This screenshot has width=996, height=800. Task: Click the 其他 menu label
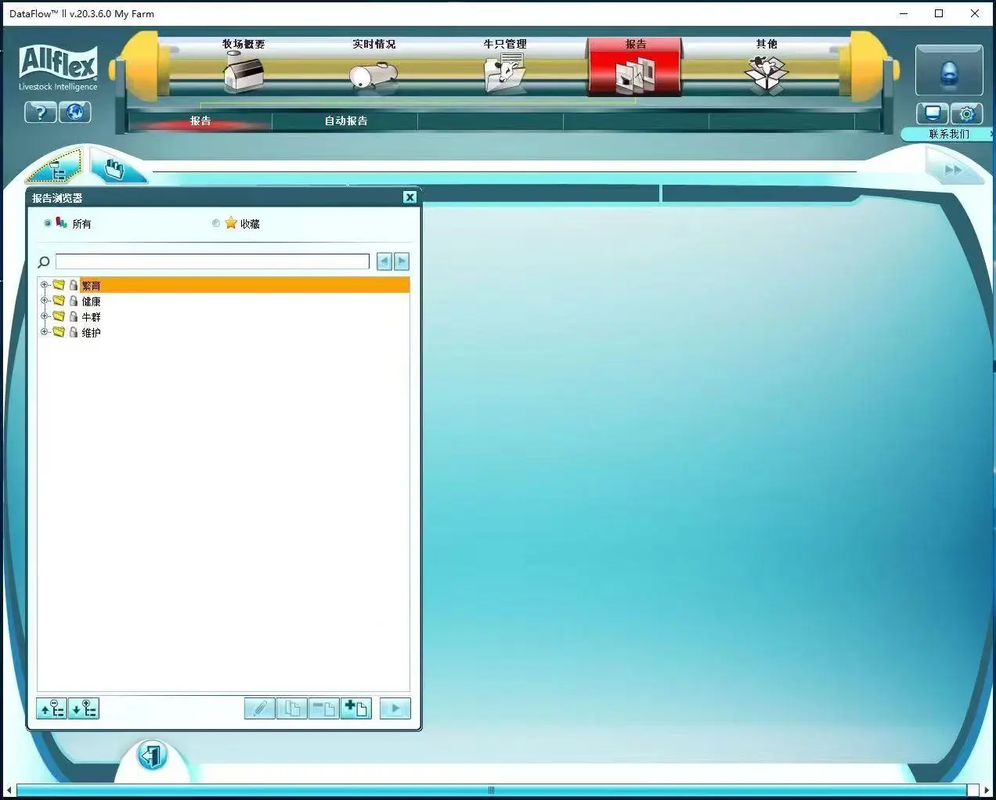point(767,44)
